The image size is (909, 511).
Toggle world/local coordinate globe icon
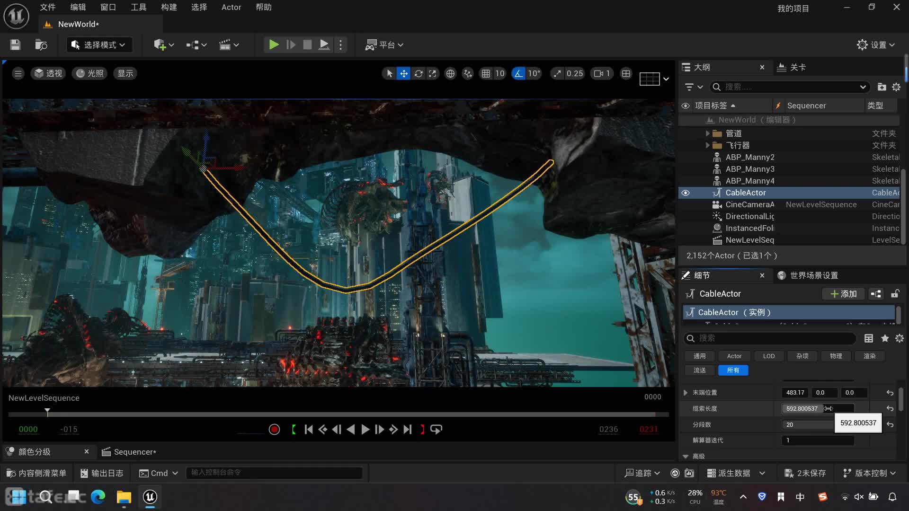[x=450, y=73]
